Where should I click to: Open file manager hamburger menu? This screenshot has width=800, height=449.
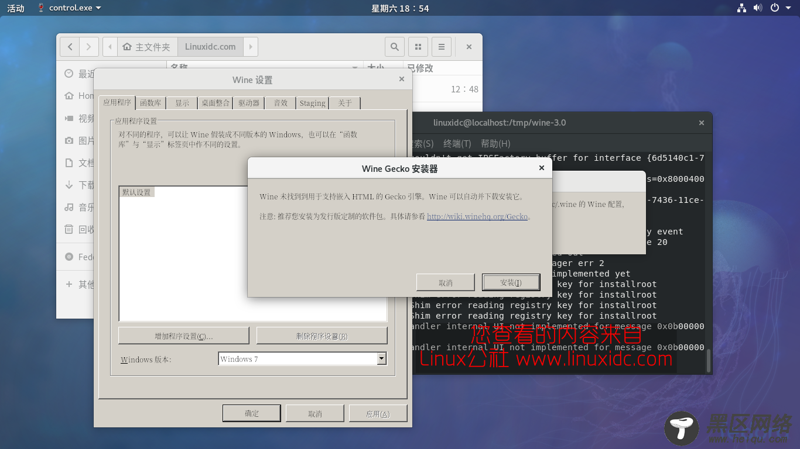pyautogui.click(x=442, y=47)
